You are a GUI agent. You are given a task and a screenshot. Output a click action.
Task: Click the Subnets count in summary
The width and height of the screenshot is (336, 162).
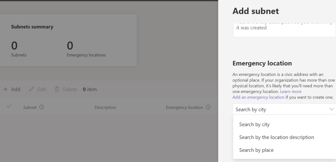[x=14, y=46]
